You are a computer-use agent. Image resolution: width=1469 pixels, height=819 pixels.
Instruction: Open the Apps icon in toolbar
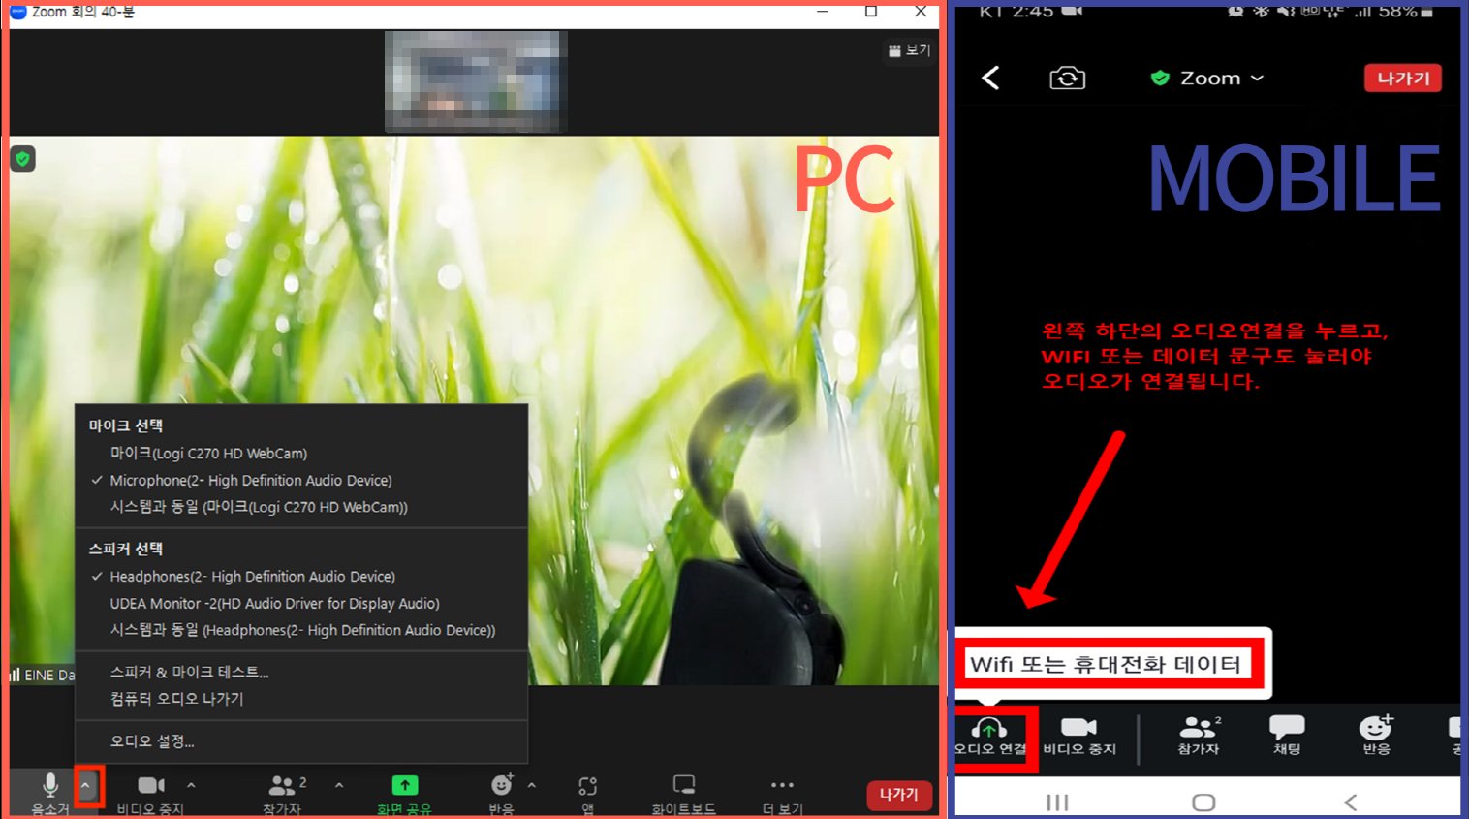point(587,786)
